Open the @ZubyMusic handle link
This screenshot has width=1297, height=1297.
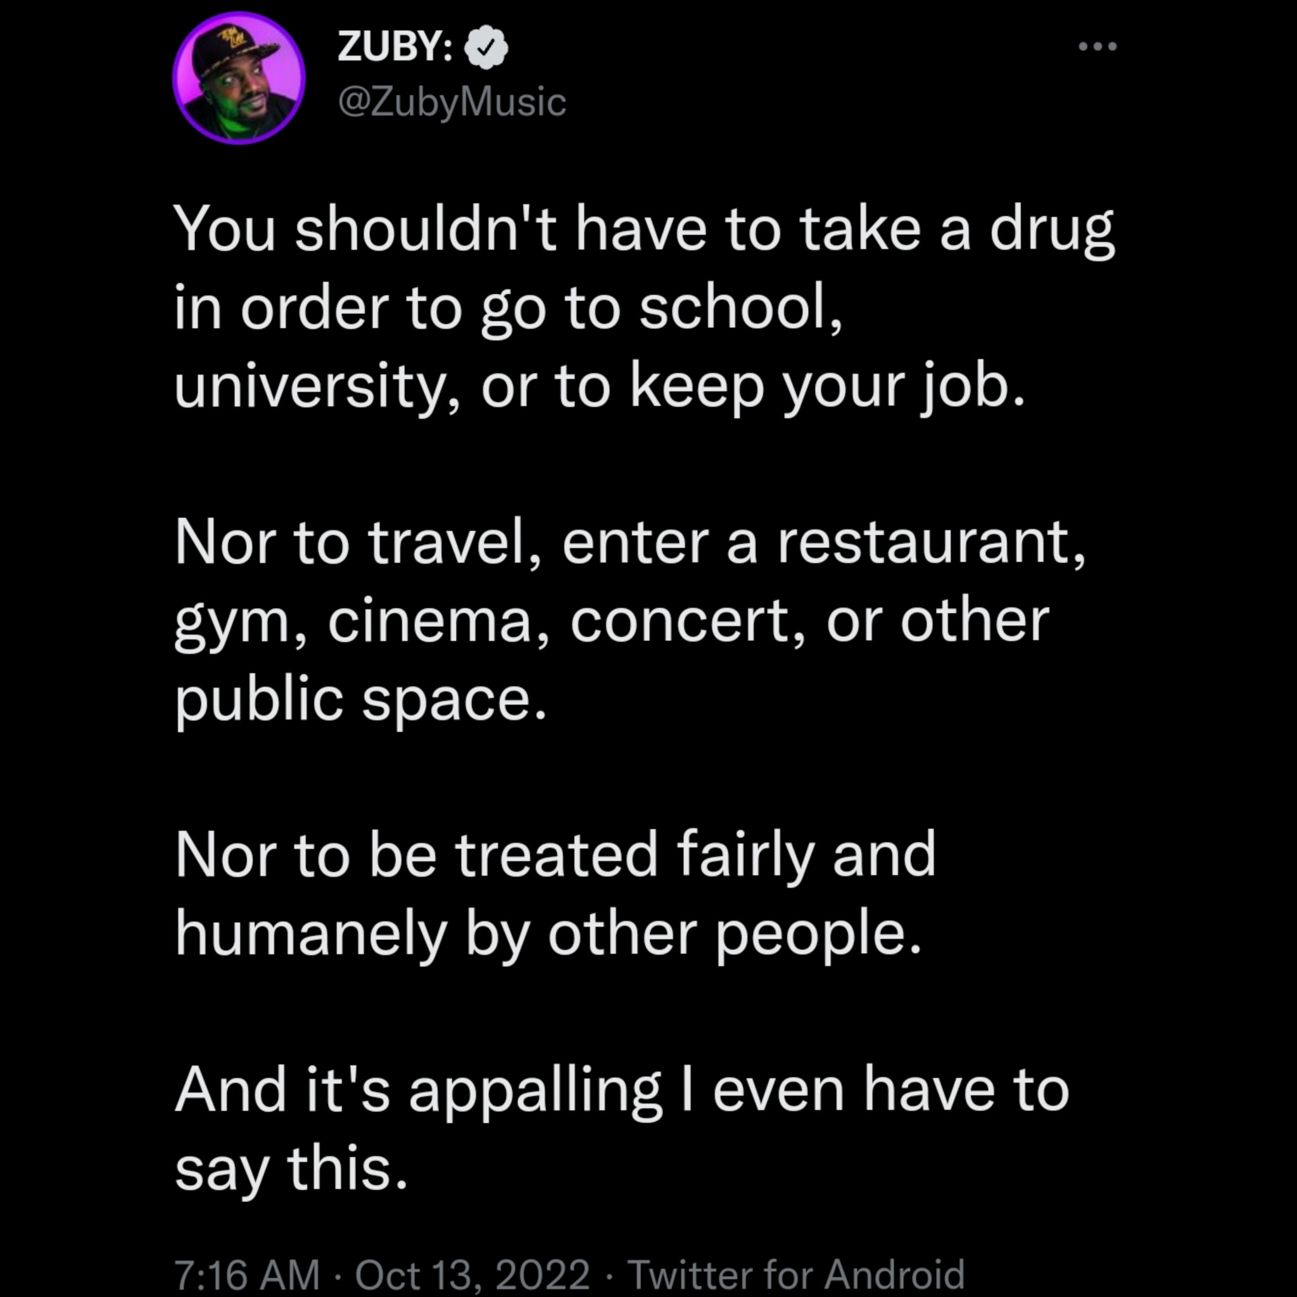pos(452,103)
